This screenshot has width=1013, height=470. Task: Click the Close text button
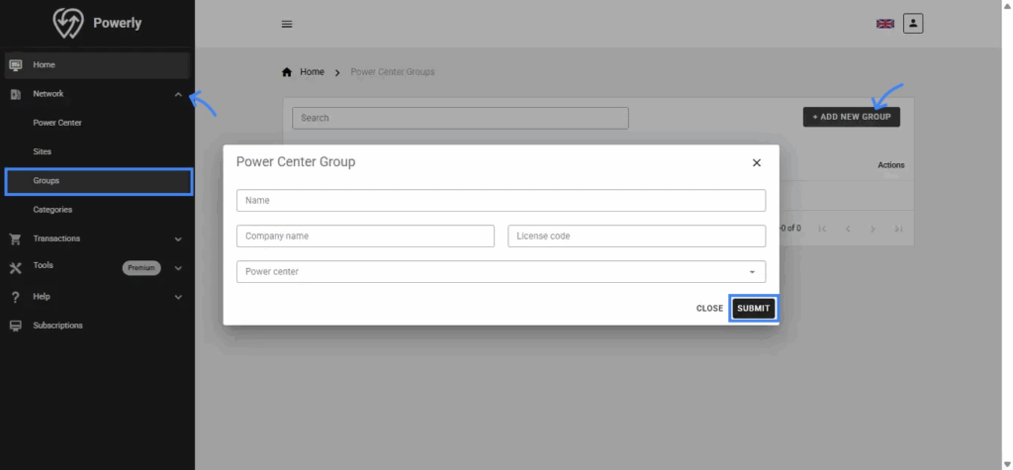(709, 309)
